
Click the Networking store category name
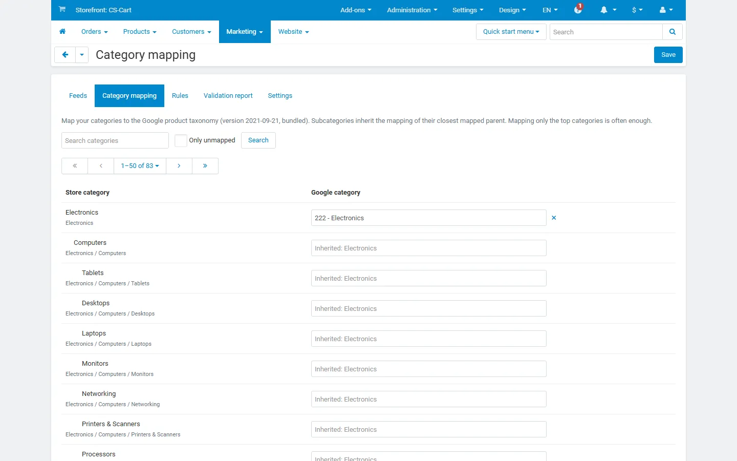point(99,394)
